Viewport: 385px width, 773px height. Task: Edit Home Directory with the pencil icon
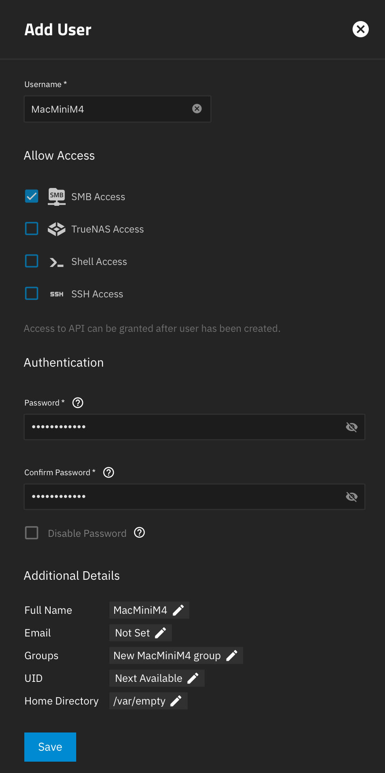[176, 701]
